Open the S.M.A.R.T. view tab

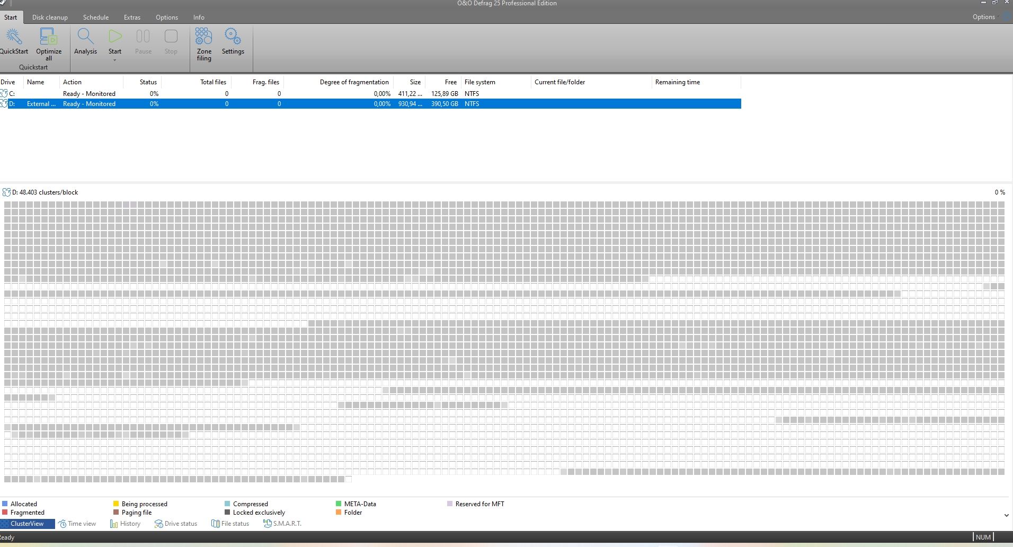pyautogui.click(x=282, y=524)
